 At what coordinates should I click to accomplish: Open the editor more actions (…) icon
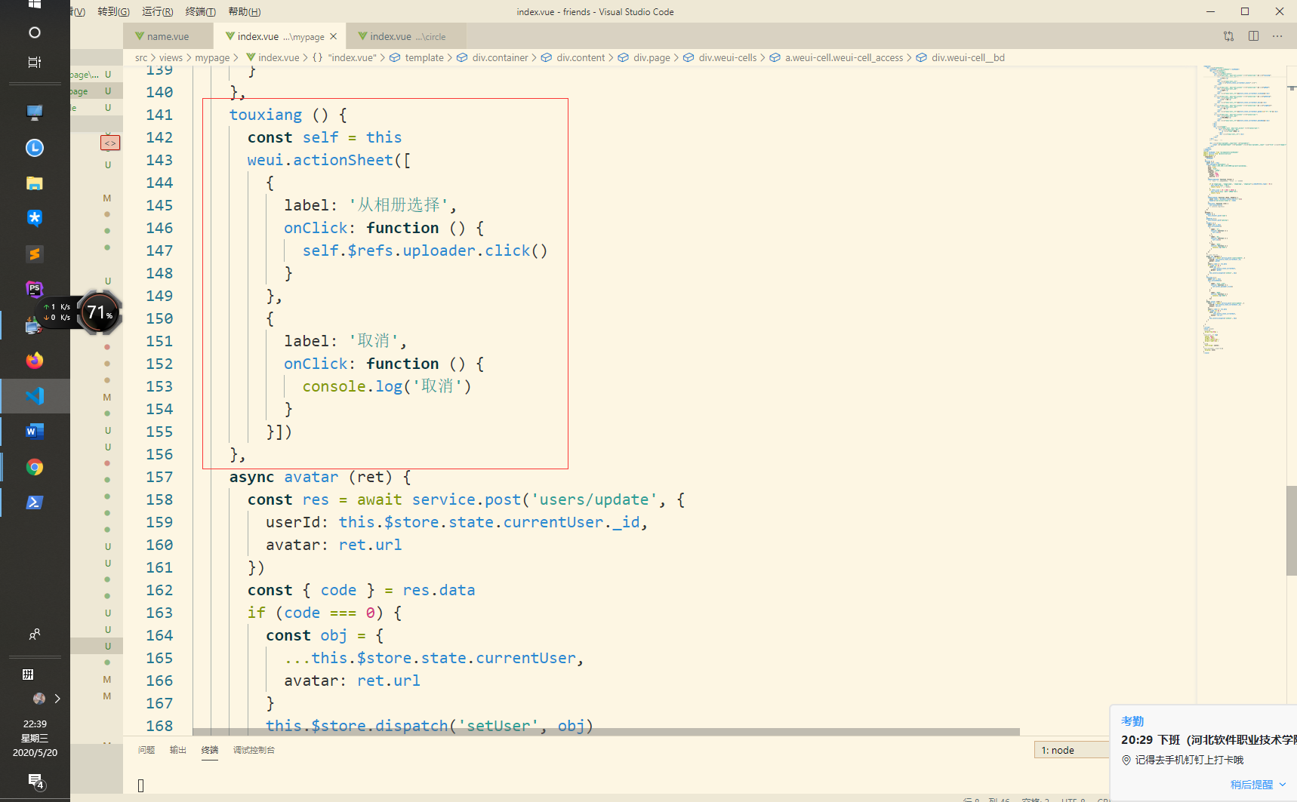tap(1278, 35)
